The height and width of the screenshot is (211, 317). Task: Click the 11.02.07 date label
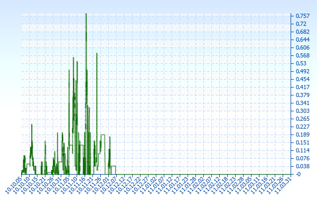[x=203, y=185]
